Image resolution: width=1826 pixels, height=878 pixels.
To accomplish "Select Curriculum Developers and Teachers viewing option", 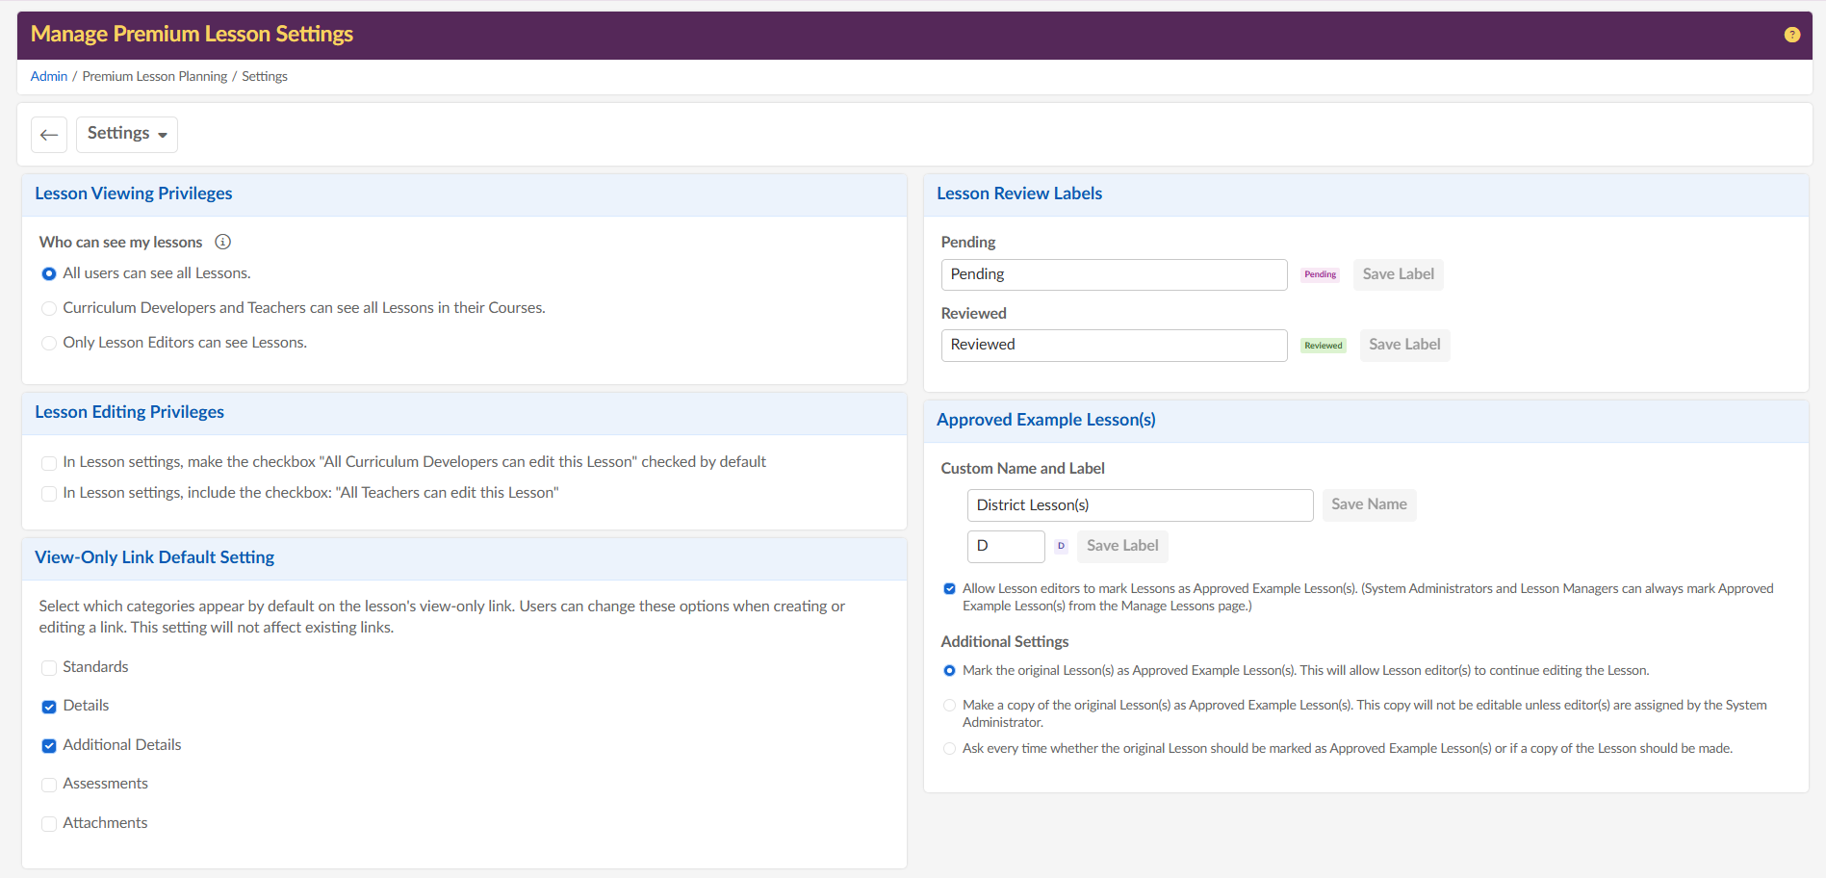I will [x=49, y=309].
